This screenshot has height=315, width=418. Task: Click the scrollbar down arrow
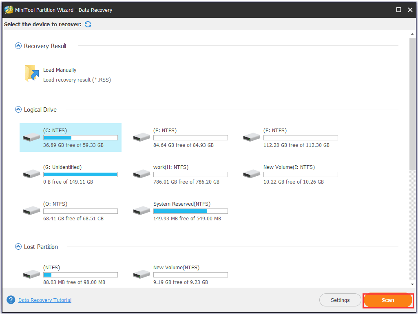pyautogui.click(x=412, y=284)
